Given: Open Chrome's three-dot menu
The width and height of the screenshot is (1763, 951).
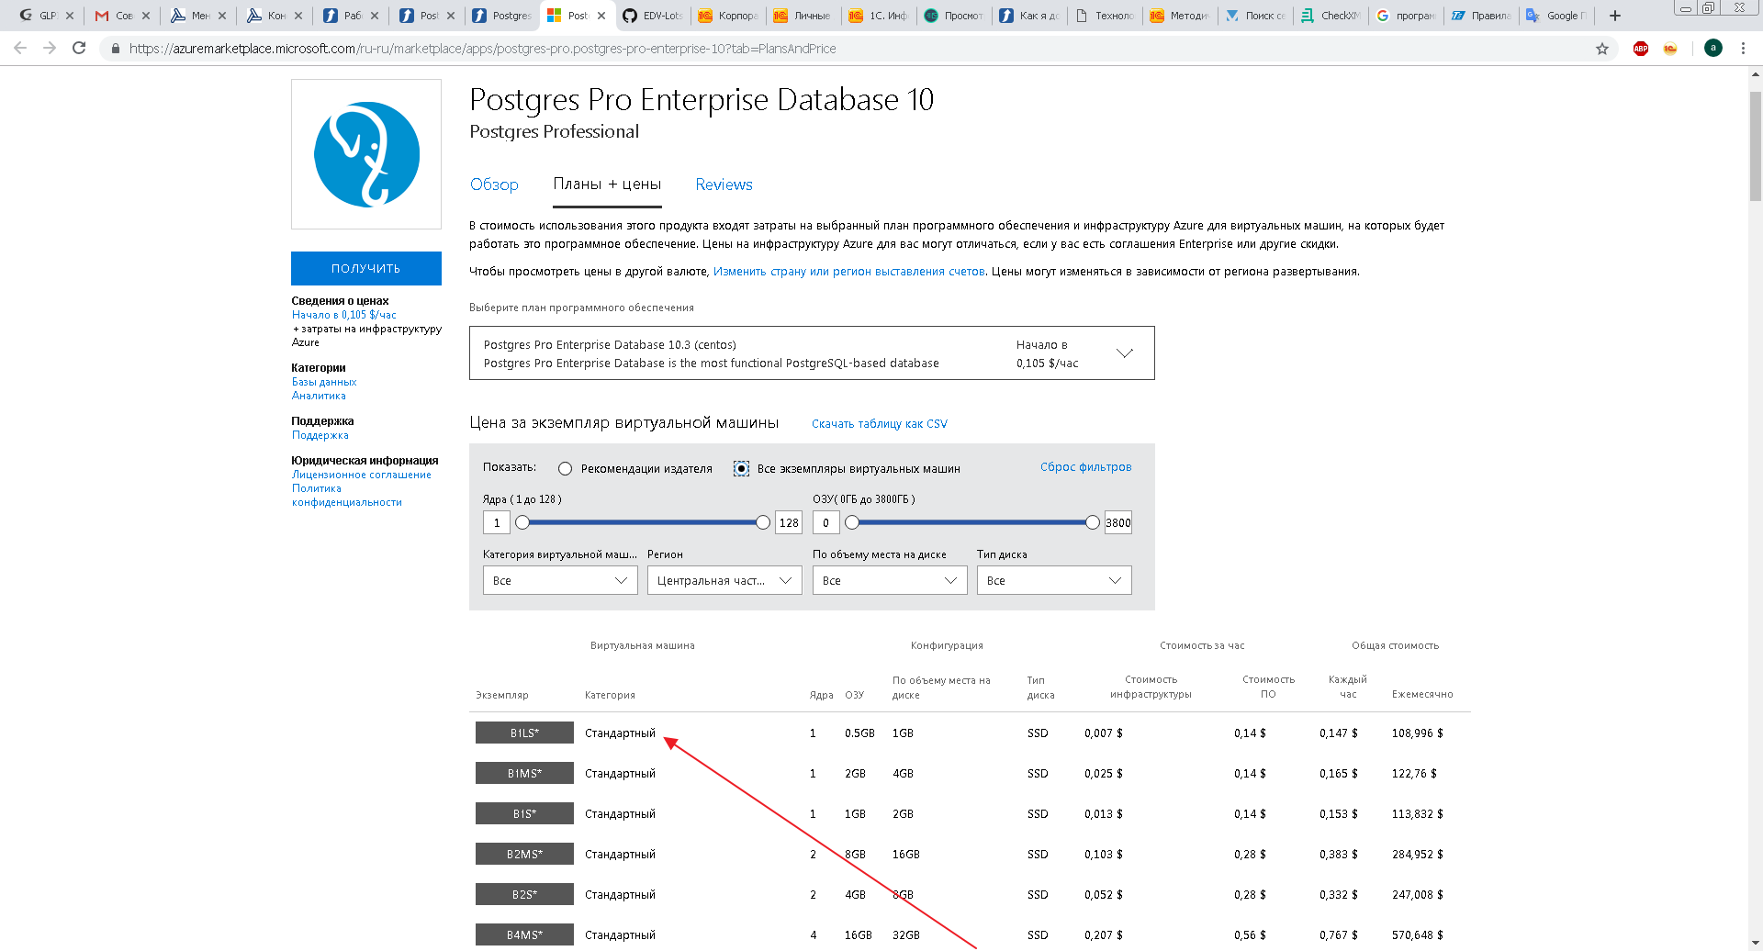Looking at the screenshot, I should pyautogui.click(x=1743, y=48).
